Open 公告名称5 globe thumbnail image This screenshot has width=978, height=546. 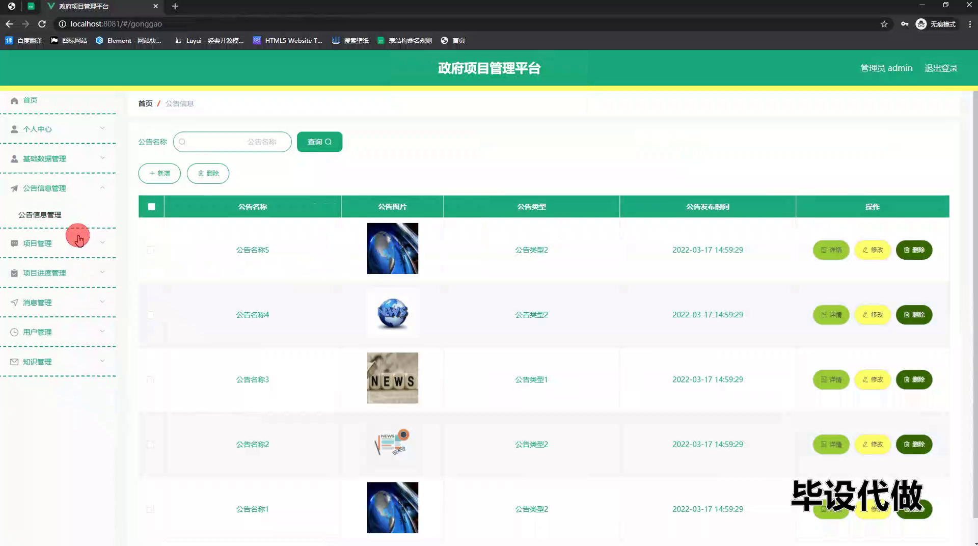click(392, 249)
